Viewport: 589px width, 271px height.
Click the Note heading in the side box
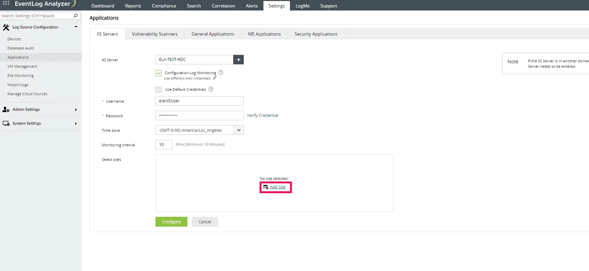[x=513, y=62]
